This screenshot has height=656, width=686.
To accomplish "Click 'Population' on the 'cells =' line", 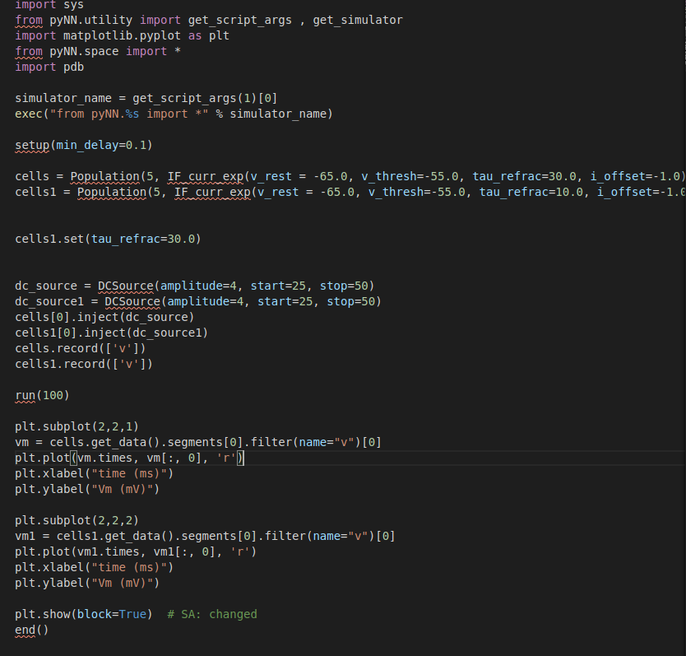I will click(x=104, y=176).
